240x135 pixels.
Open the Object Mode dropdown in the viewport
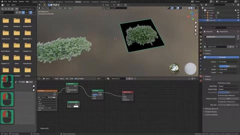pyautogui.click(x=45, y=8)
